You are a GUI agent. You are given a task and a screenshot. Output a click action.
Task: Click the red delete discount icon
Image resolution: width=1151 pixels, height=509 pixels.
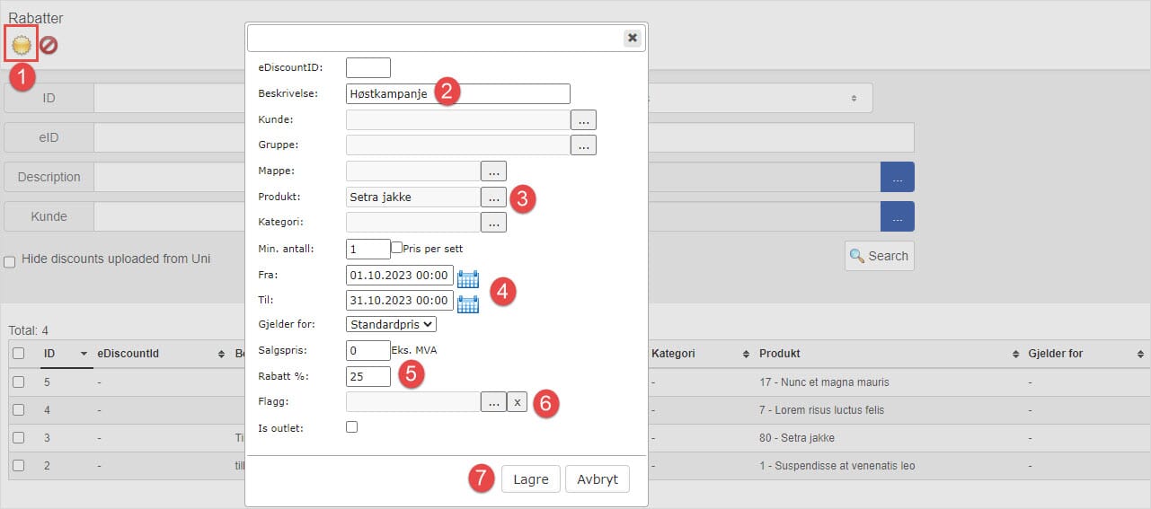pos(49,44)
